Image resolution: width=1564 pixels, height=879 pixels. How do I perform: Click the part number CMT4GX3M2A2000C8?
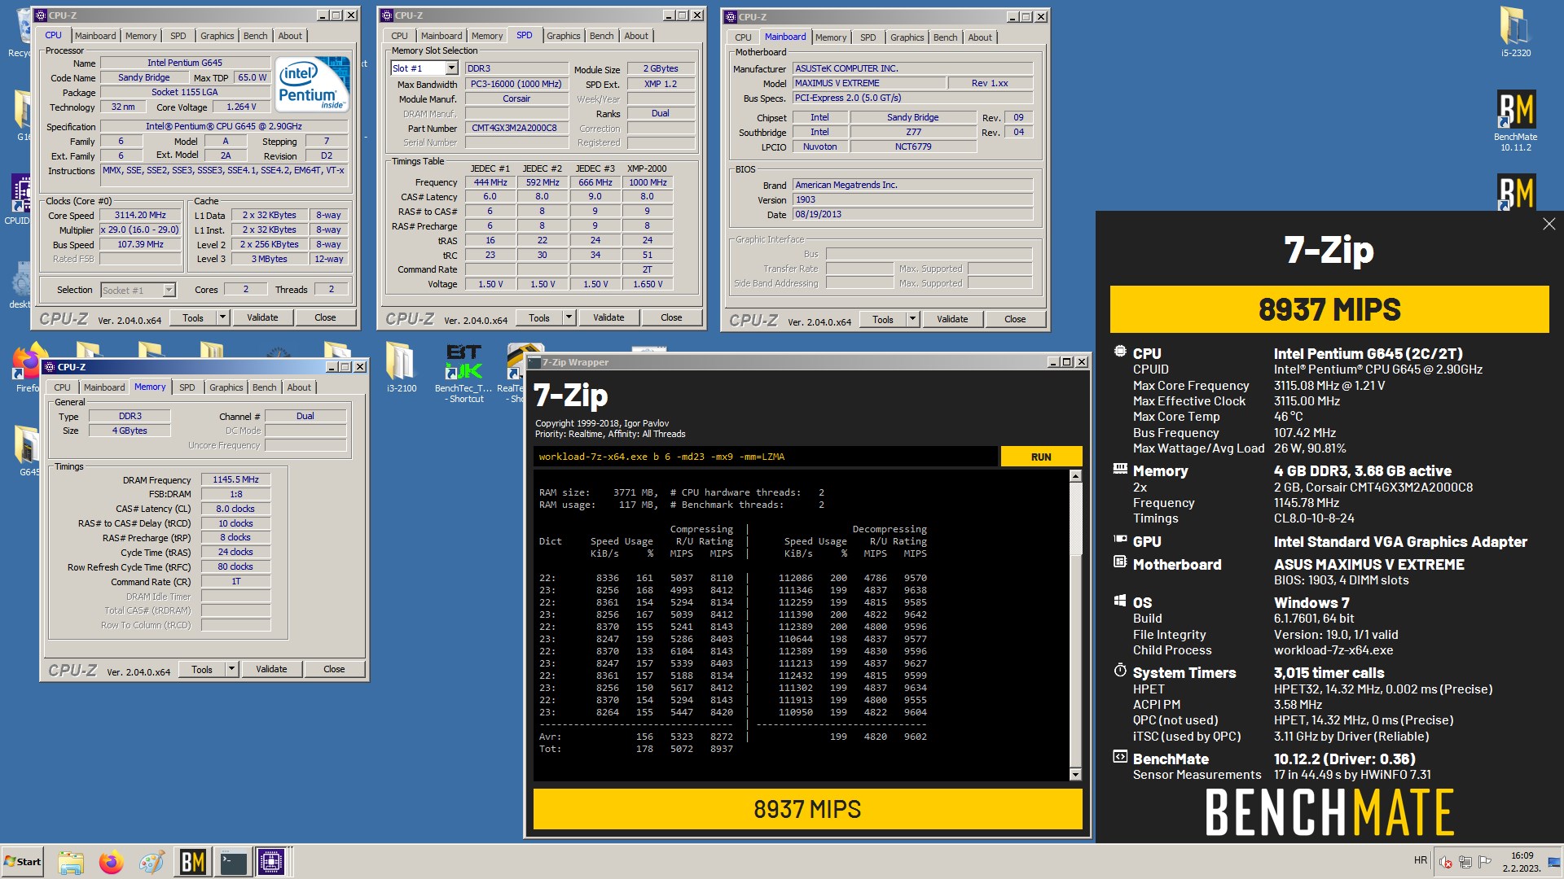516,129
